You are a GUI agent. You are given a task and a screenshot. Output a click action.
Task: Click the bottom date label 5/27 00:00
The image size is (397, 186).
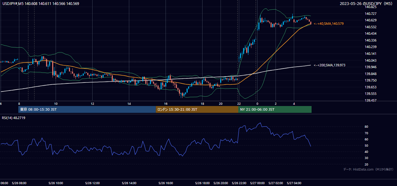tap(257, 183)
